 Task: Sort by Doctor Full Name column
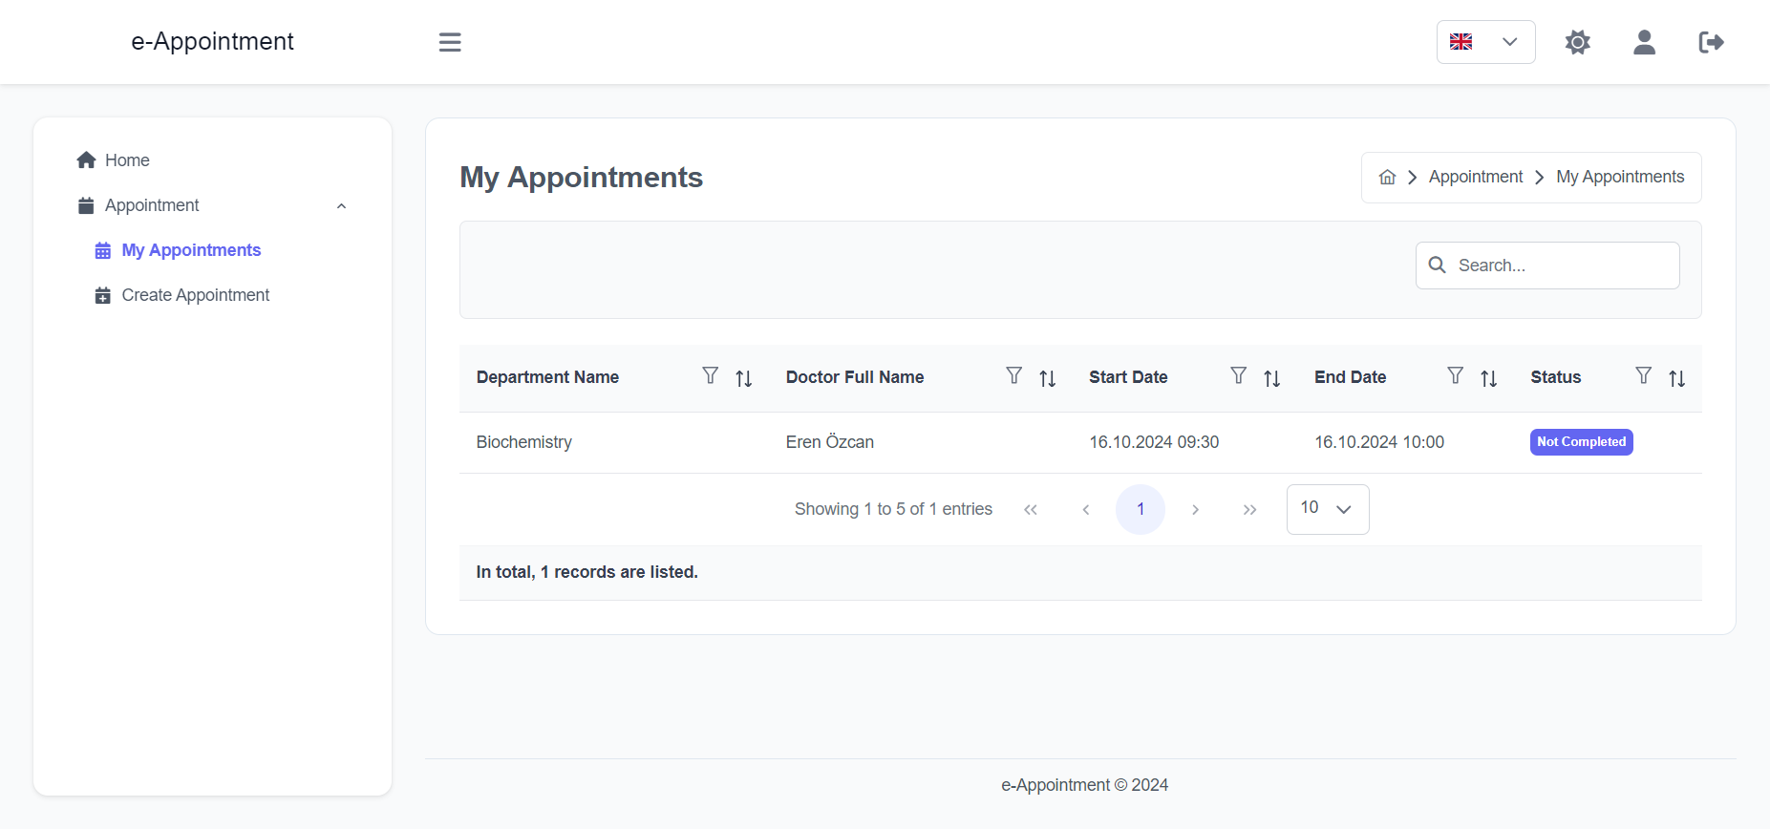click(1048, 378)
